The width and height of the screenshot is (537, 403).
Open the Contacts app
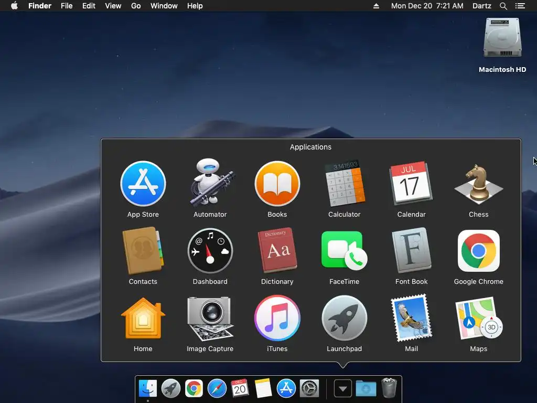[x=143, y=250]
